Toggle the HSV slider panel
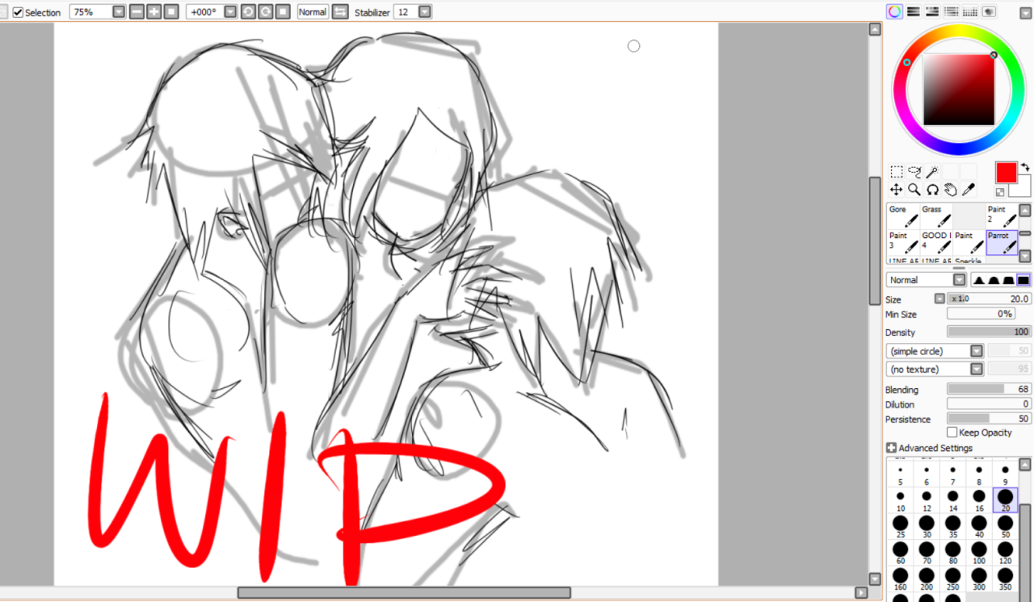Image resolution: width=1034 pixels, height=602 pixels. coord(931,11)
